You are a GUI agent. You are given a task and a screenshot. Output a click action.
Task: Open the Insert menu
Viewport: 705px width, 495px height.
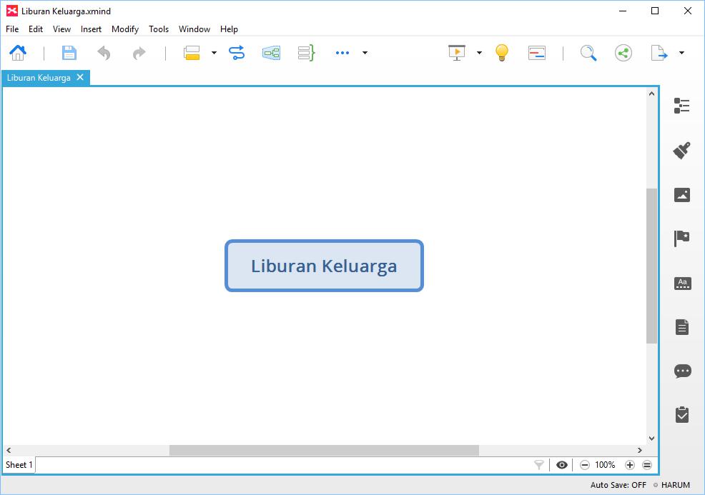point(91,29)
